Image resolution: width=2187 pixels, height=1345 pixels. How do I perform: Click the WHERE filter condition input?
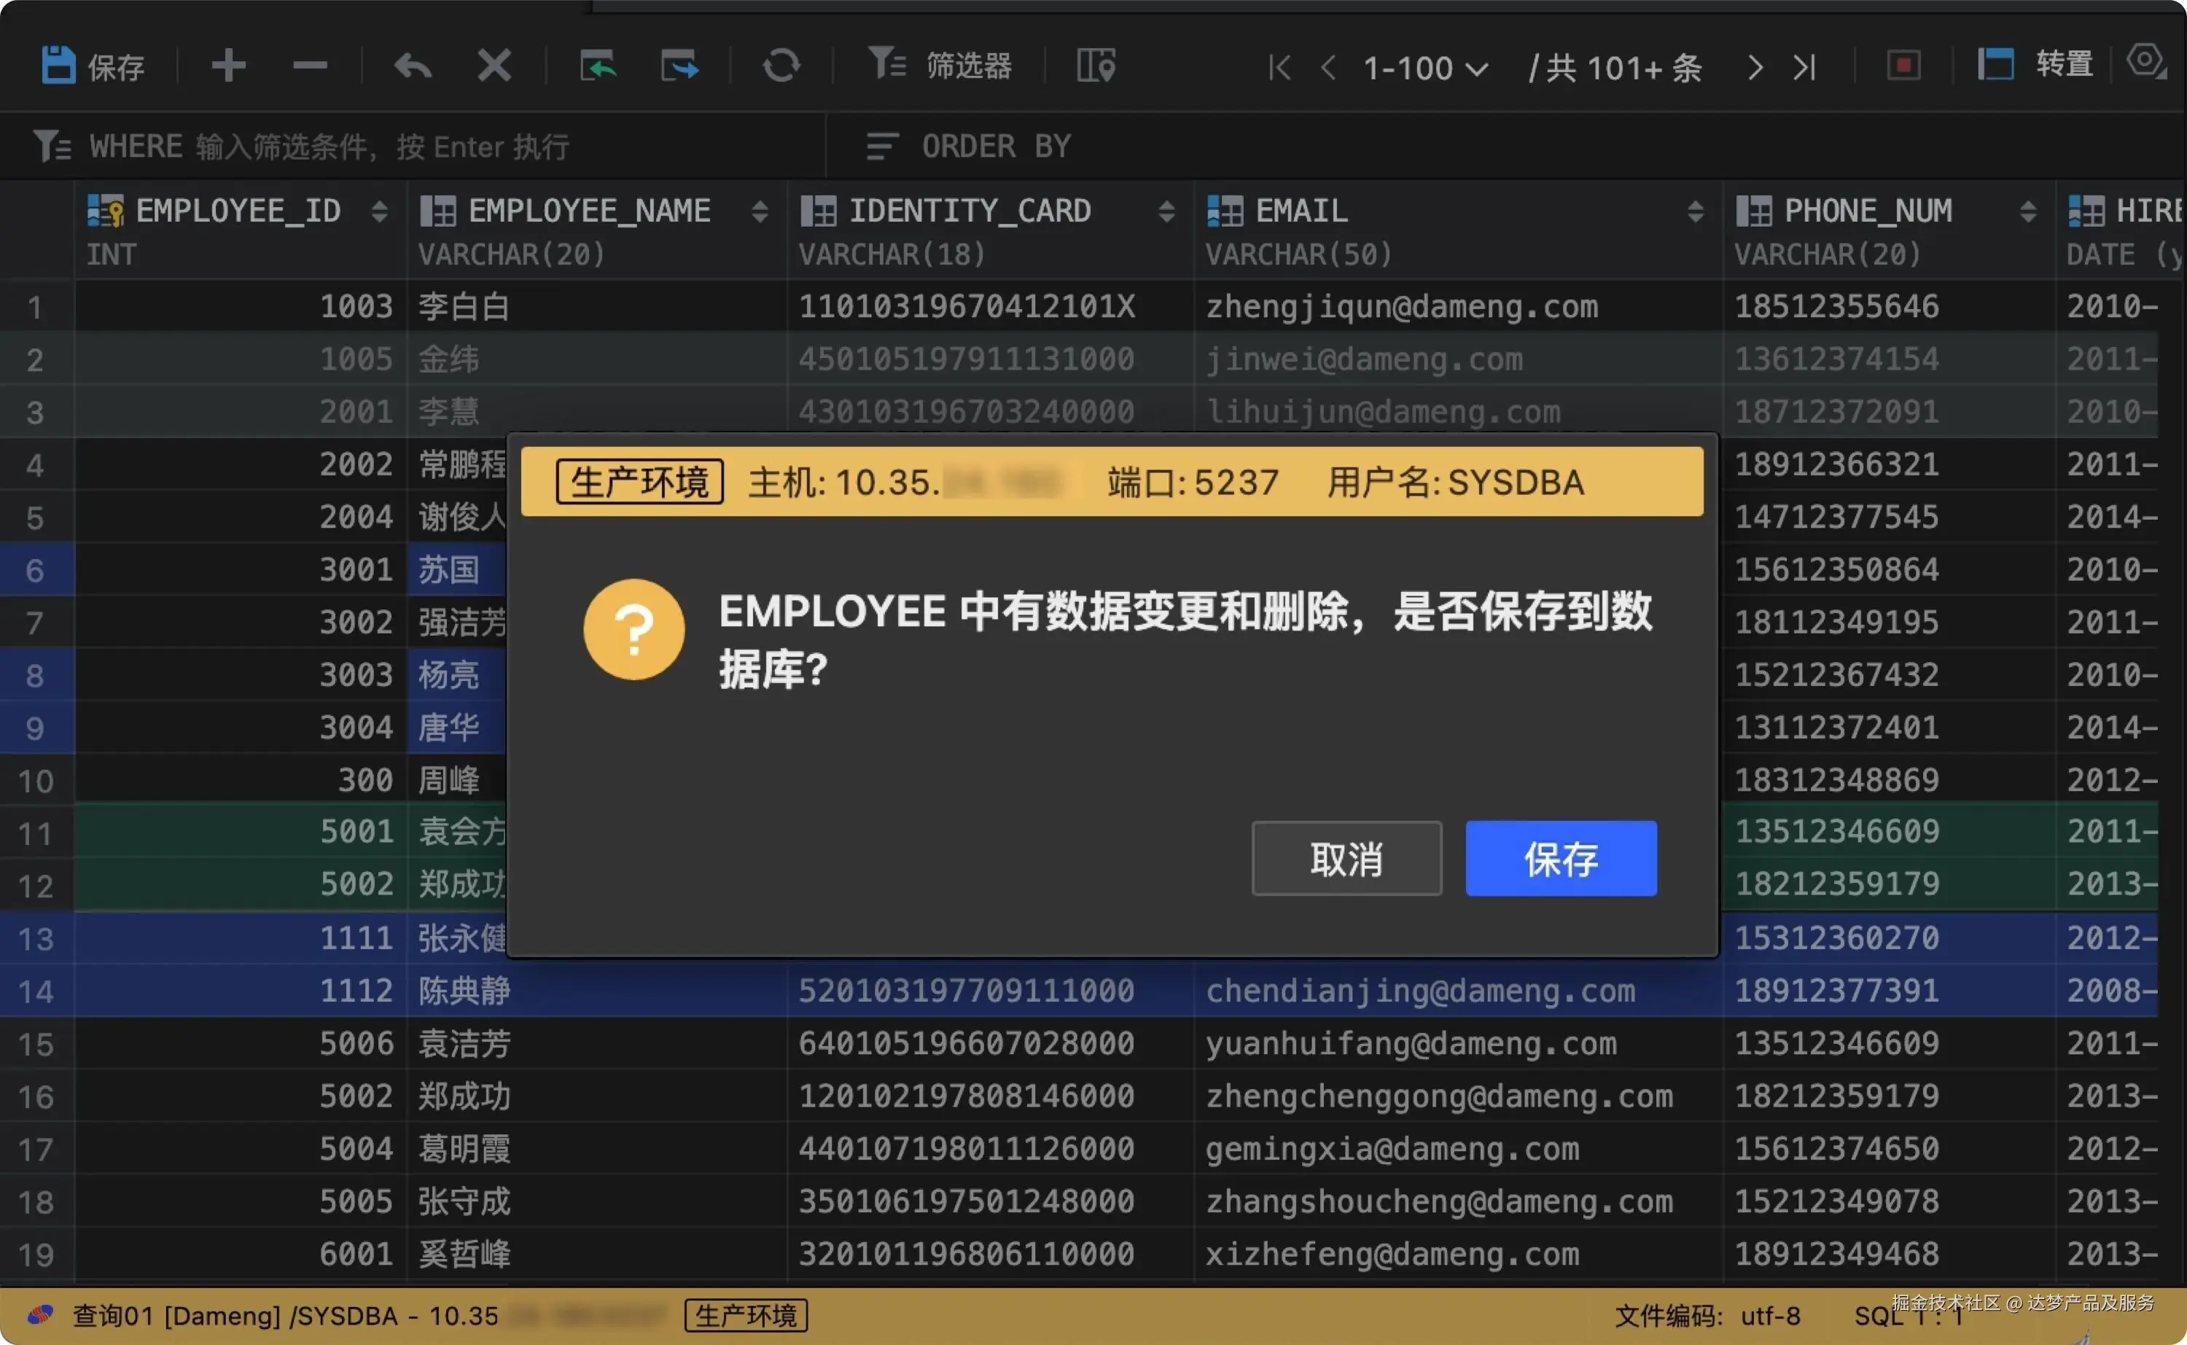coord(383,147)
